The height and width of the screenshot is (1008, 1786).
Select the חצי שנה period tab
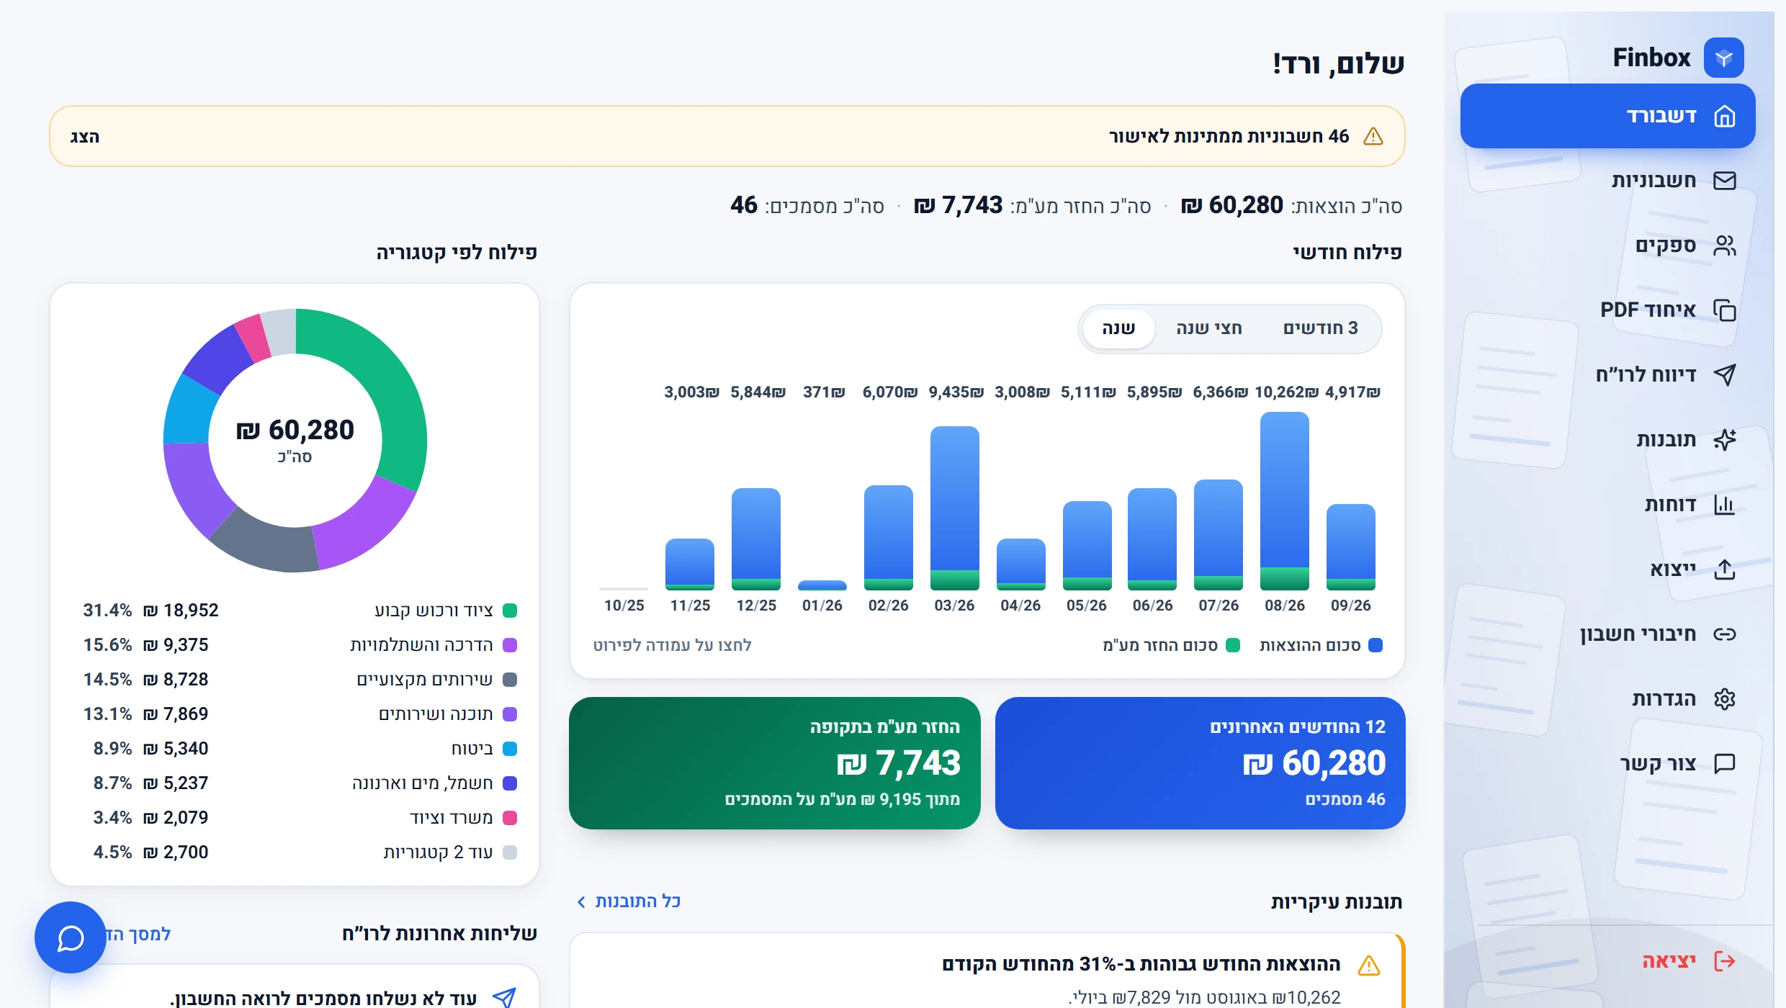[x=1209, y=328]
